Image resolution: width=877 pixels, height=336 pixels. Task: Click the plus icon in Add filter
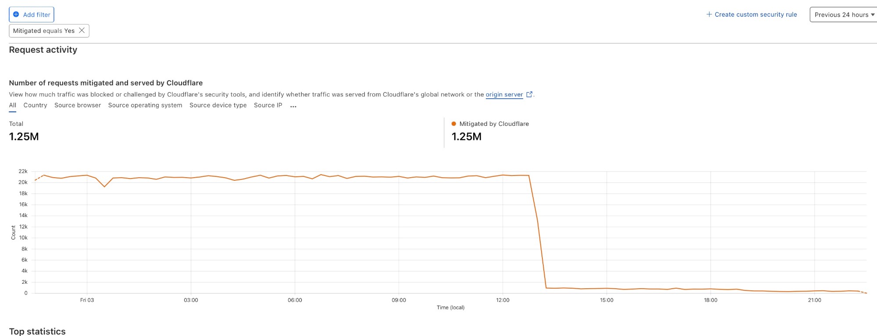(x=16, y=14)
